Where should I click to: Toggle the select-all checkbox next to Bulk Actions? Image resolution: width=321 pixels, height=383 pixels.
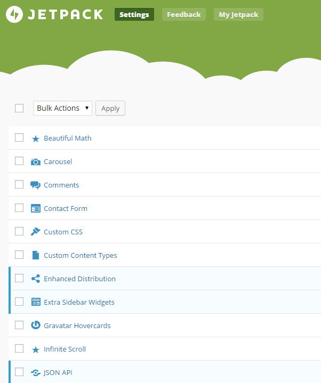19,108
